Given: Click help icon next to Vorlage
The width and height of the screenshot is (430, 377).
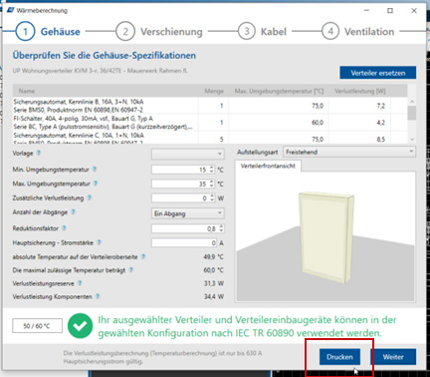Looking at the screenshot, I should [39, 154].
